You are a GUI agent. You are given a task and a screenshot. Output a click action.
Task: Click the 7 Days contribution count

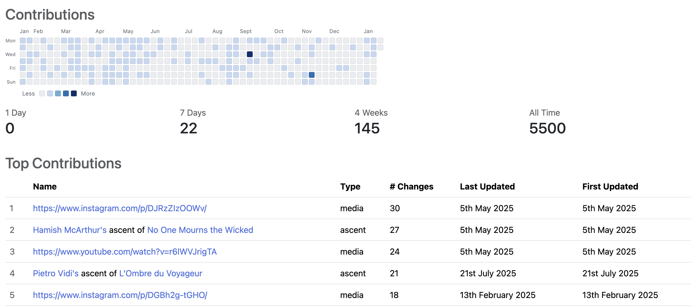pyautogui.click(x=189, y=128)
